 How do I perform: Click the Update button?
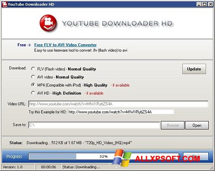[x=194, y=69]
